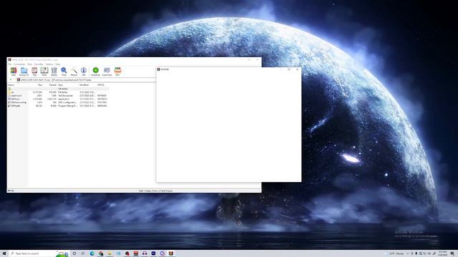The height and width of the screenshot is (257, 458).
Task: Open the Windows Start menu
Action: click(x=4, y=253)
